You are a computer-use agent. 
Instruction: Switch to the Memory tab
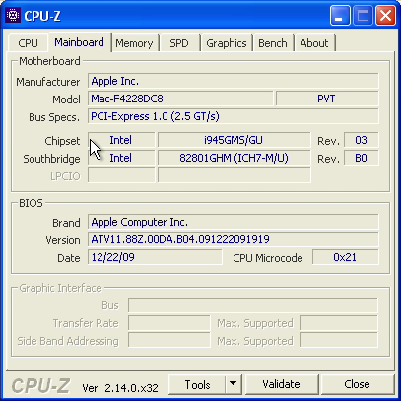point(134,43)
